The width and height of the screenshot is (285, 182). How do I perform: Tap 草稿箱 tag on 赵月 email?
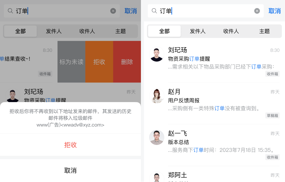point(272,115)
